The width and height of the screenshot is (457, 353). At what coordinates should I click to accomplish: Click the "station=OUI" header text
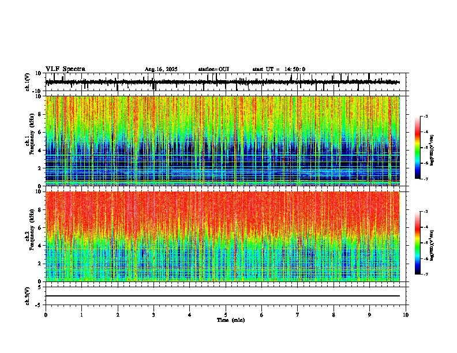[x=213, y=69]
